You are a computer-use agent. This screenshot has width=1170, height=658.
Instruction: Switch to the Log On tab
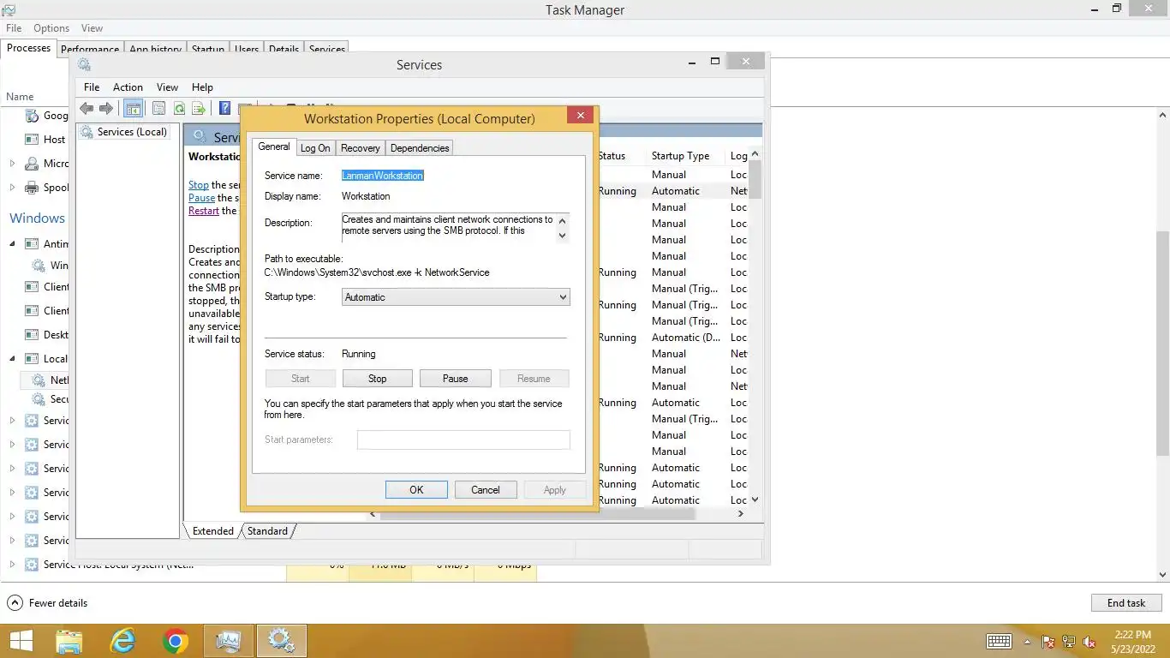[x=315, y=148]
